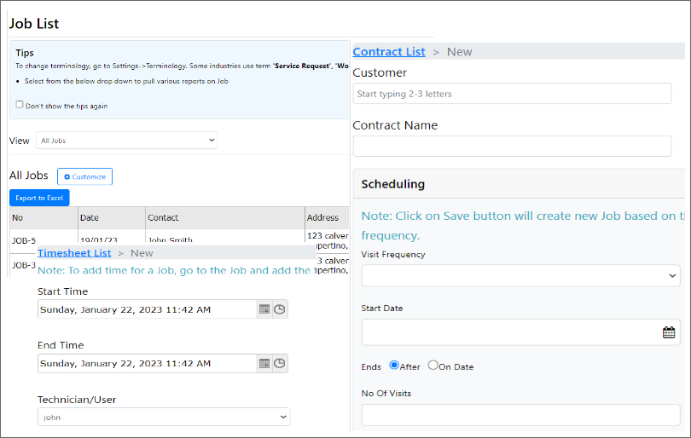Select the 'On Date' radio button
This screenshot has width=691, height=438.
tap(433, 366)
